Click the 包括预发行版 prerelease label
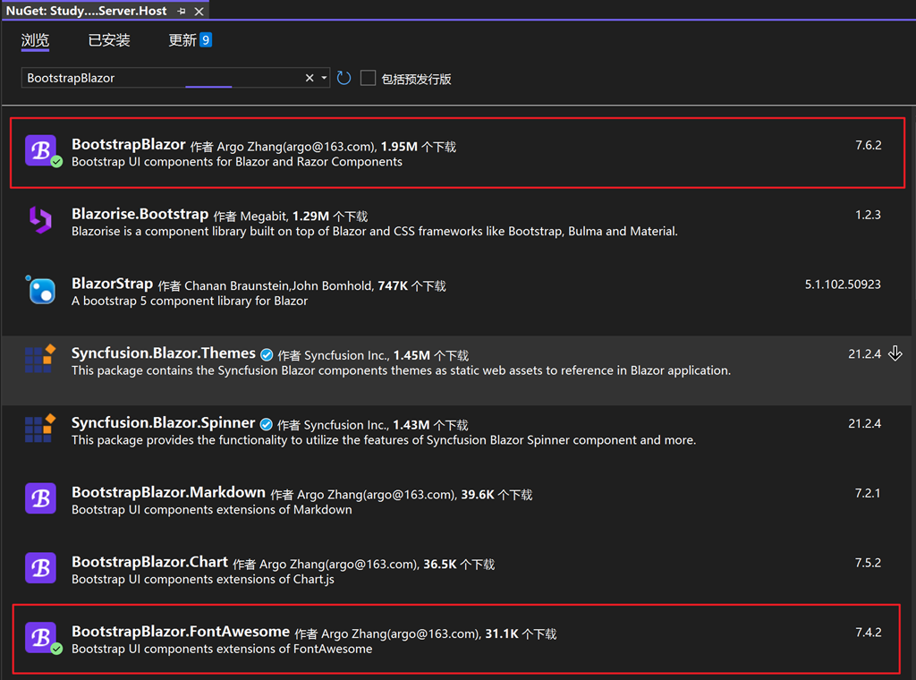This screenshot has width=916, height=680. [x=416, y=79]
